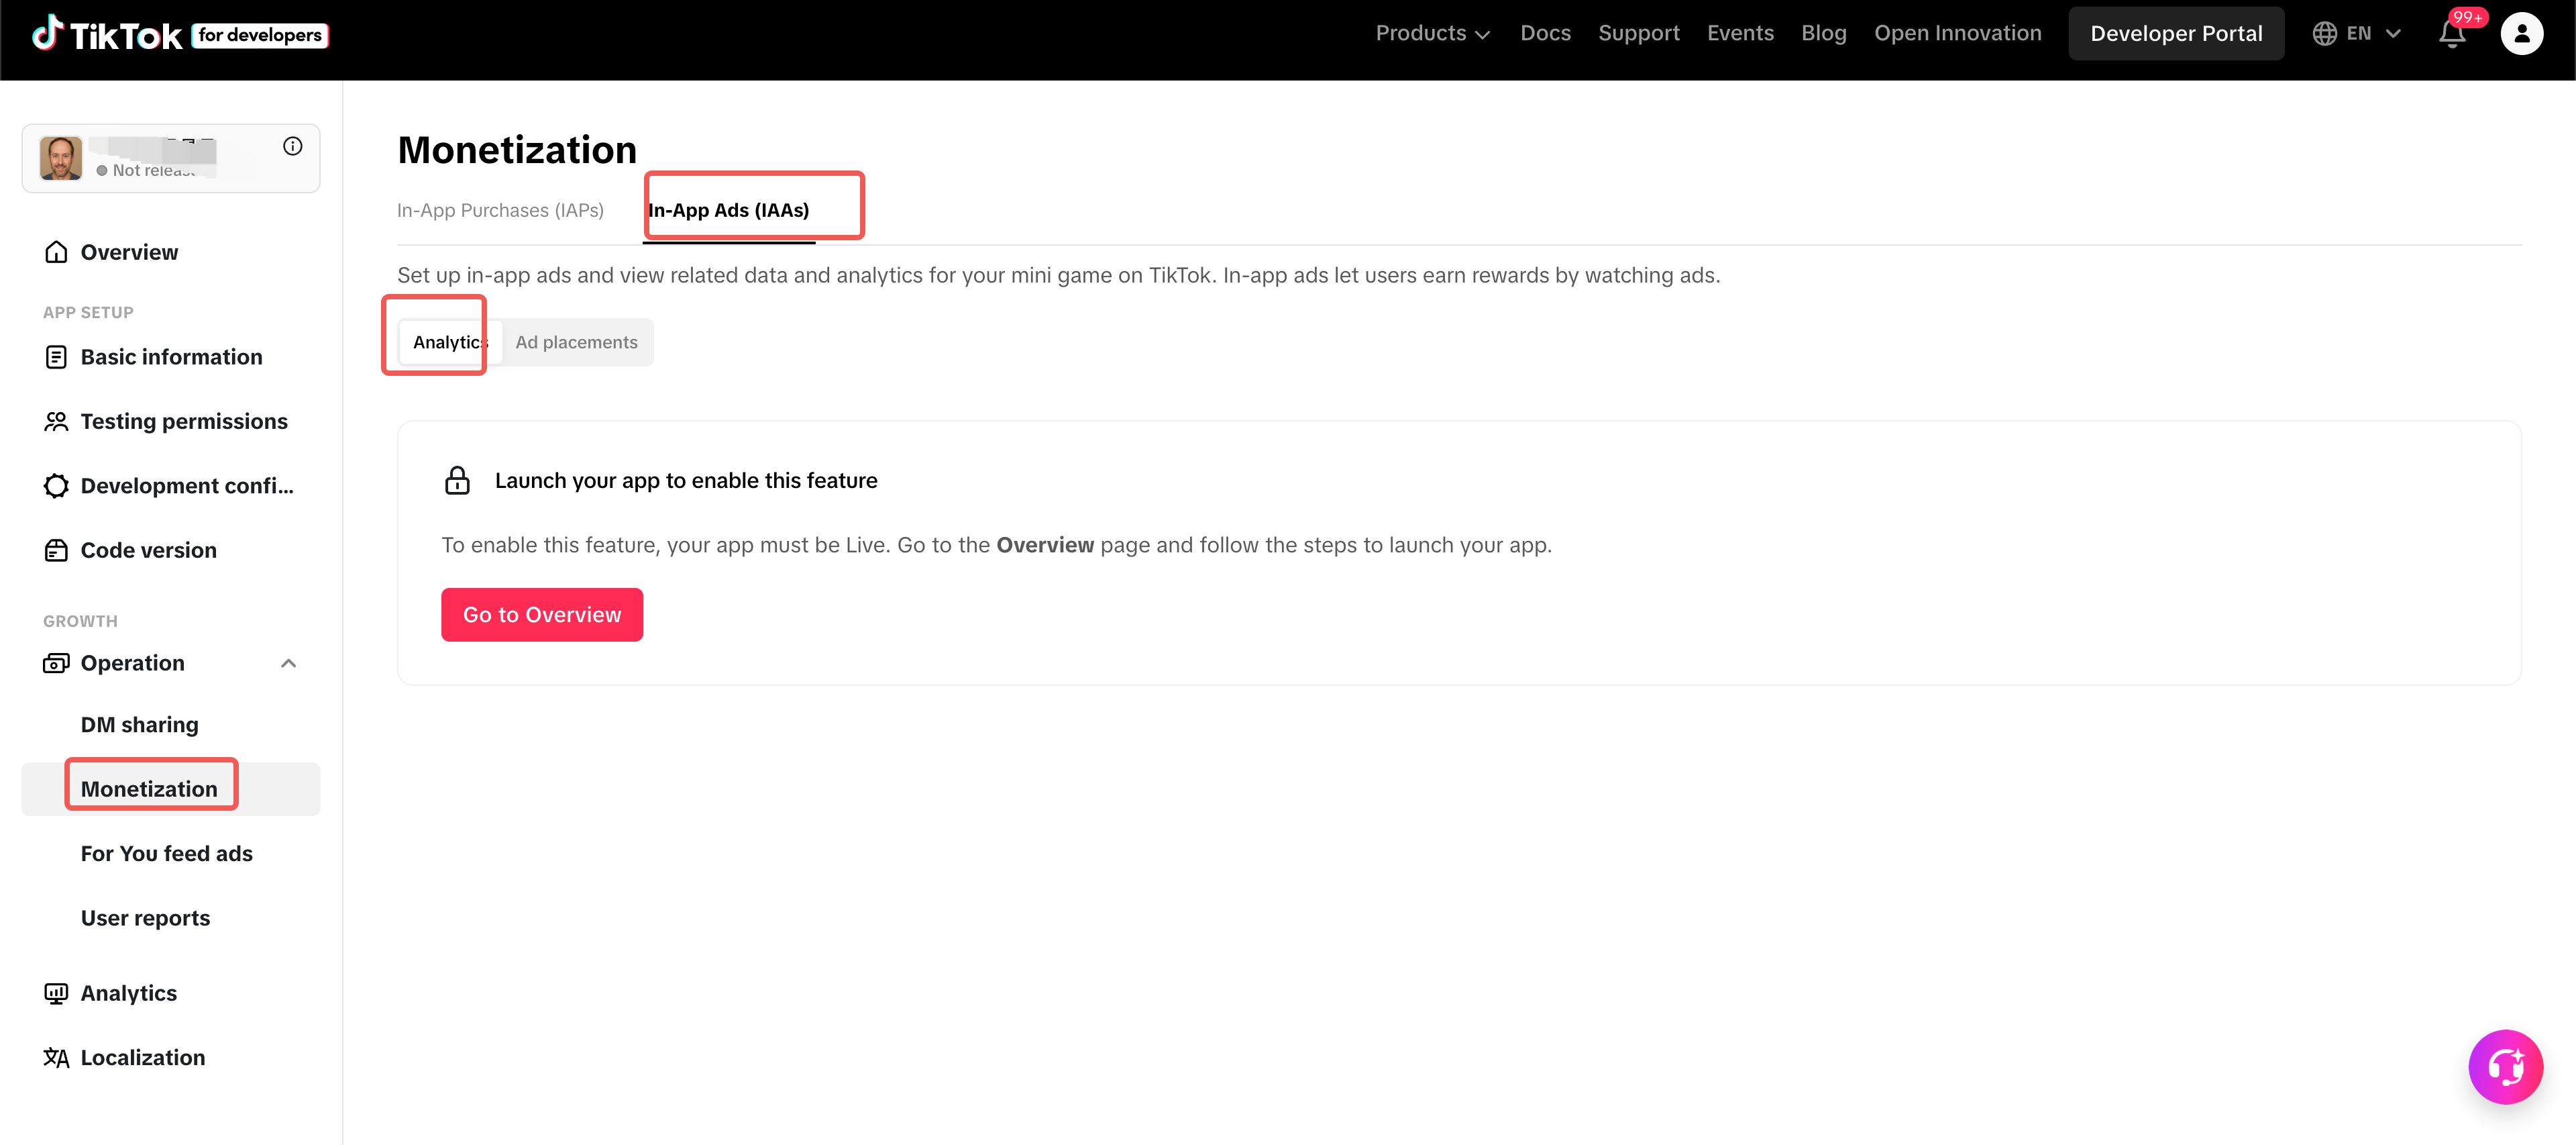Open the notifications bell
Screen dimensions: 2576x1145
(2452, 34)
